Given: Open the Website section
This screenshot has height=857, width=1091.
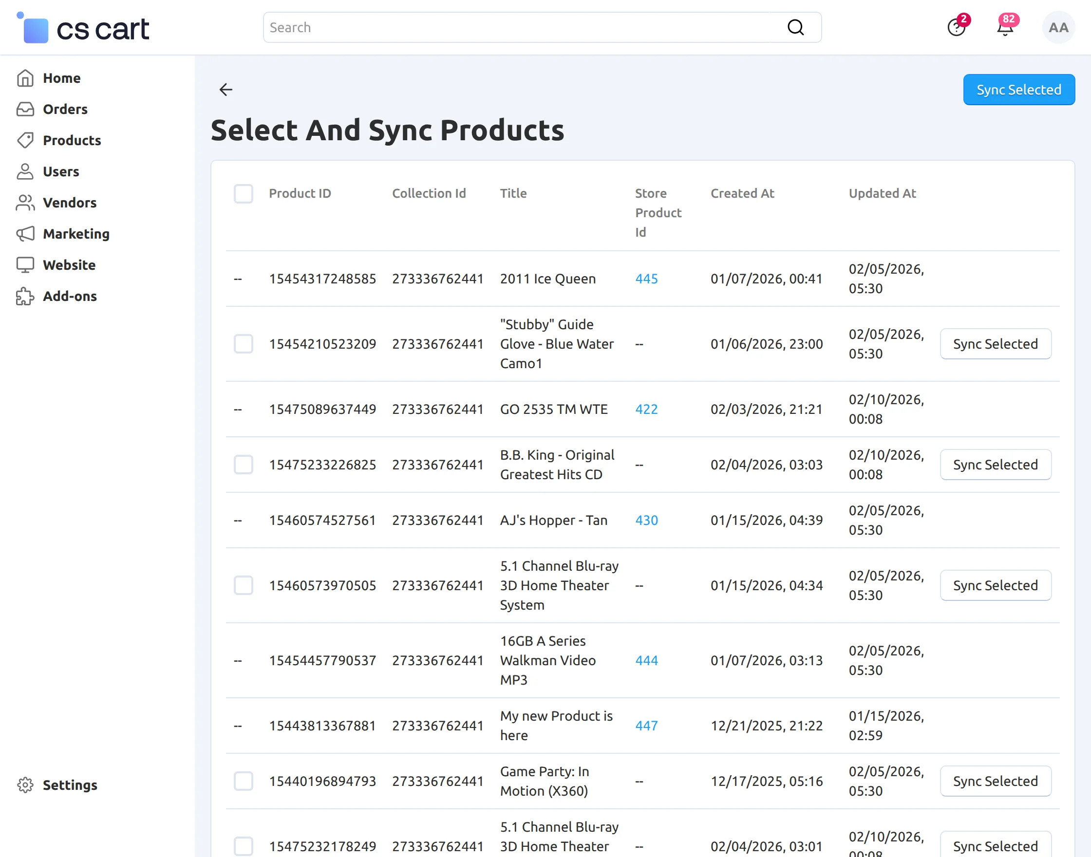Looking at the screenshot, I should click(69, 265).
